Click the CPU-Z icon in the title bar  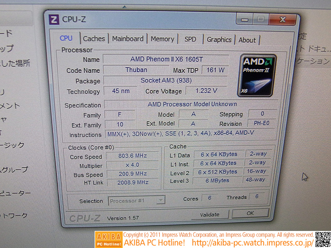53,20
